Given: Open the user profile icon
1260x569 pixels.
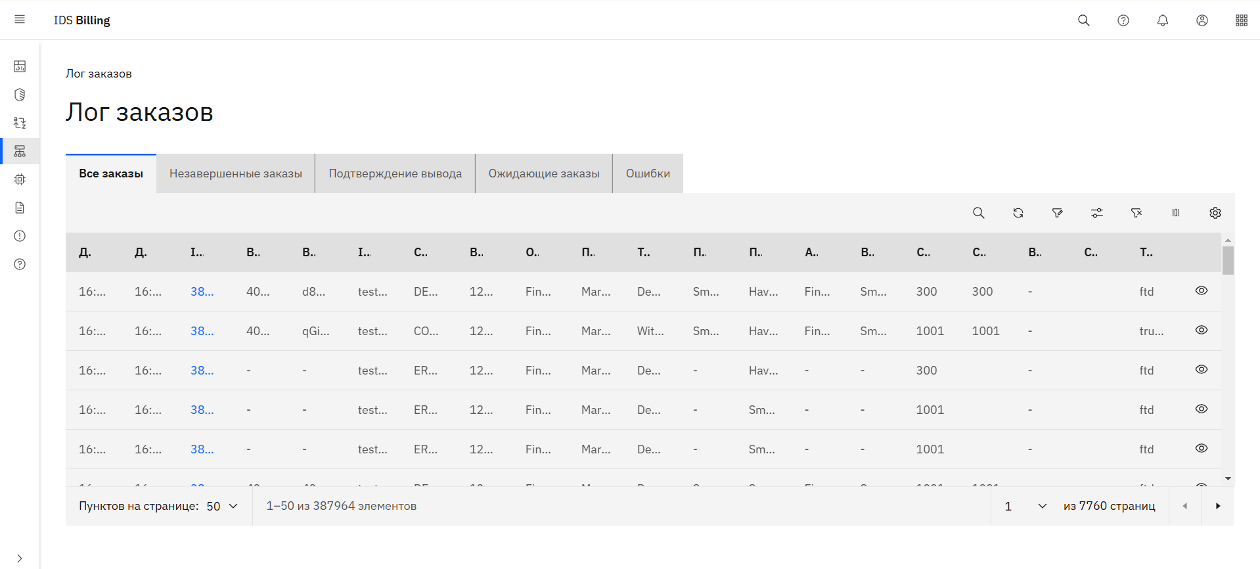Looking at the screenshot, I should pyautogui.click(x=1202, y=20).
